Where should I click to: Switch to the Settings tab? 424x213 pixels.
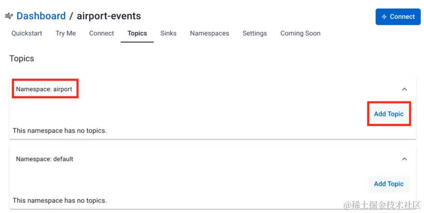(x=254, y=33)
